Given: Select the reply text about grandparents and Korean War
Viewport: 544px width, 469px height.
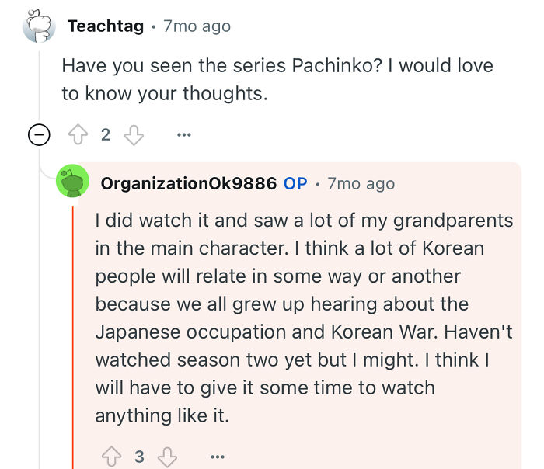Looking at the screenshot, I should 305,318.
